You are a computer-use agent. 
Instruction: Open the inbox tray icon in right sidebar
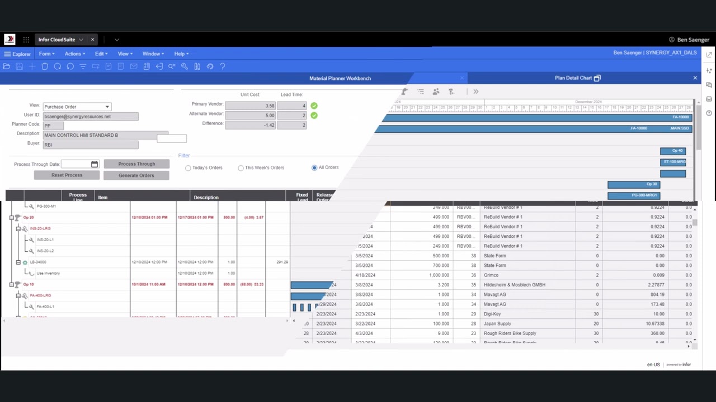[709, 99]
